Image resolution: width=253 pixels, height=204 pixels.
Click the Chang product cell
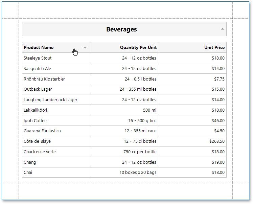30,162
